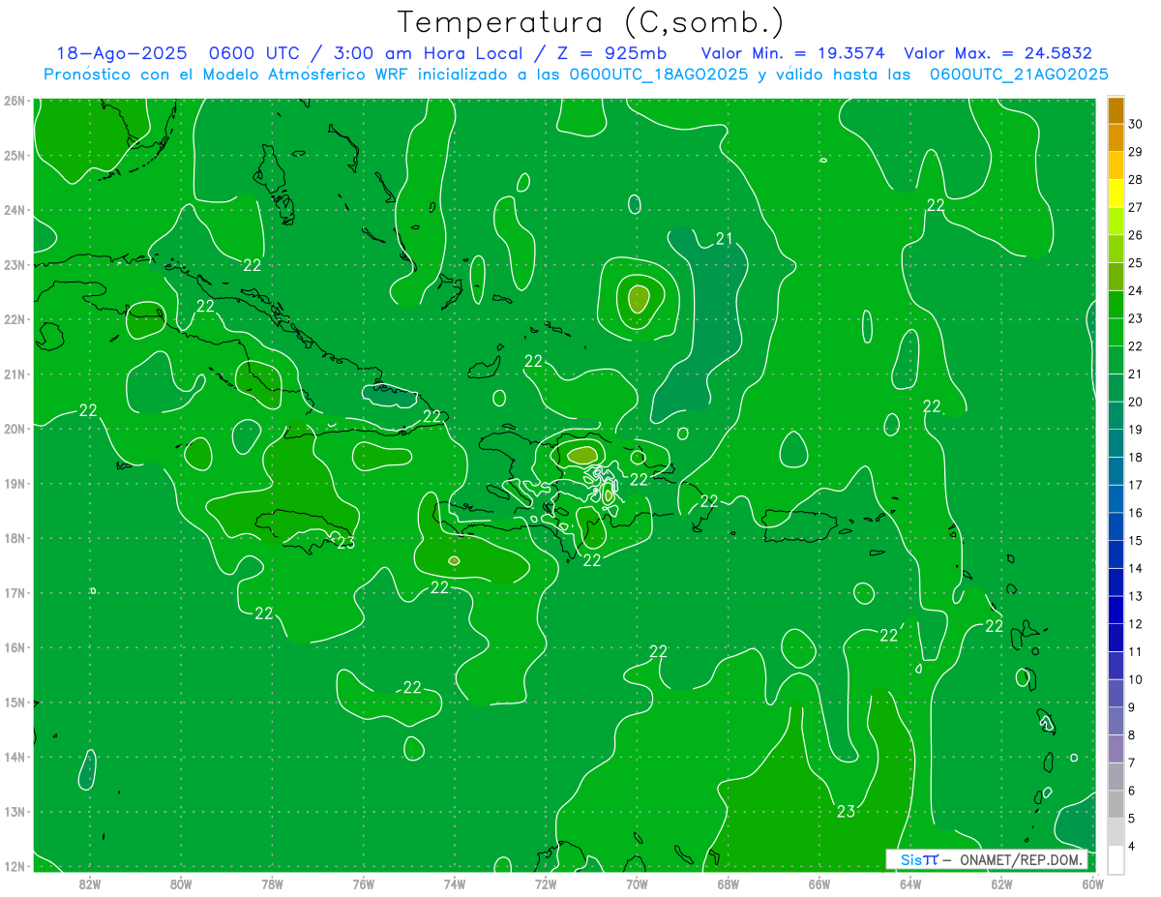Click the '14N' latitude axis label

tap(15, 757)
